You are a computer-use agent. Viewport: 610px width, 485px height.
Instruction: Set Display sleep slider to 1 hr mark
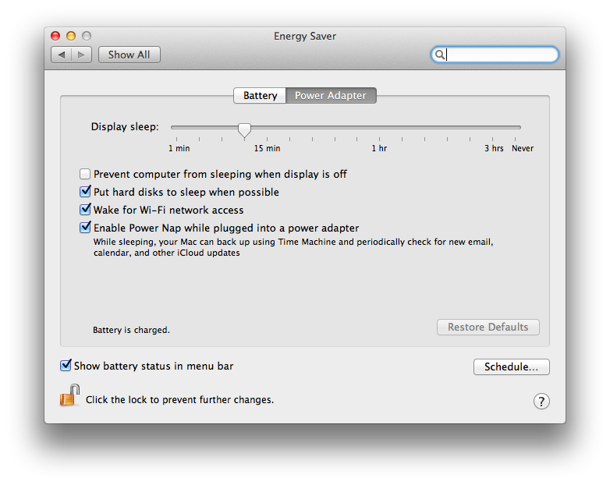pyautogui.click(x=379, y=128)
